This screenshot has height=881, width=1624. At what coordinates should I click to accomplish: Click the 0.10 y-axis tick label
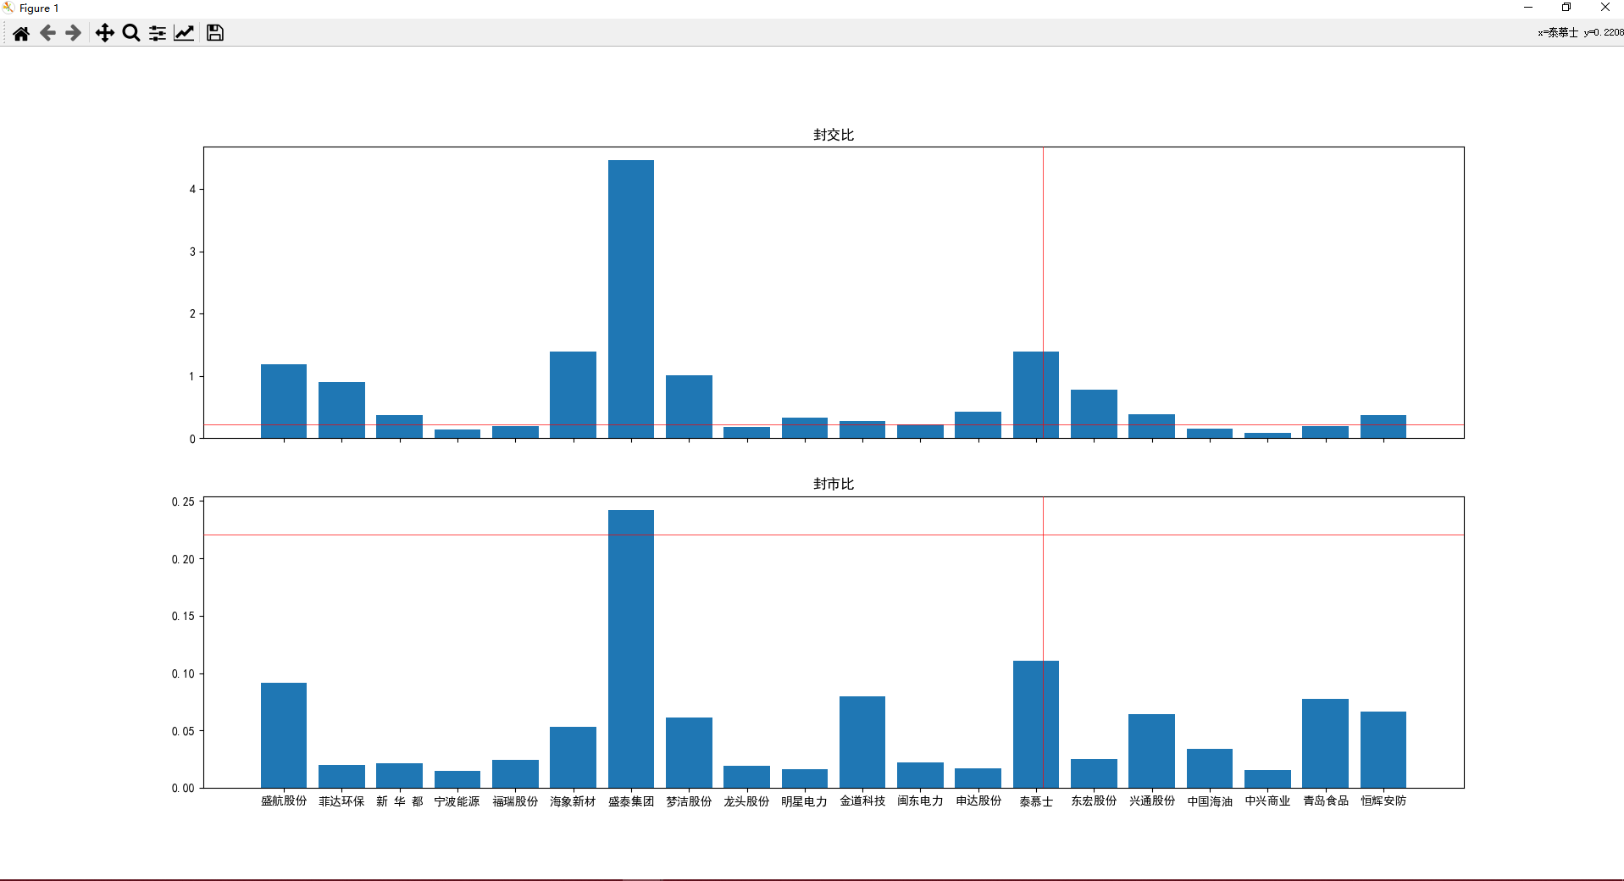point(183,673)
